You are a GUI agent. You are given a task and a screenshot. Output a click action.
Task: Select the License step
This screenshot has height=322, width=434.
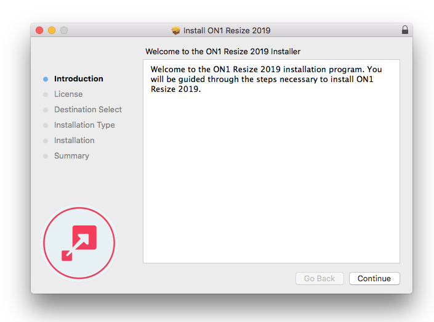[x=68, y=94]
